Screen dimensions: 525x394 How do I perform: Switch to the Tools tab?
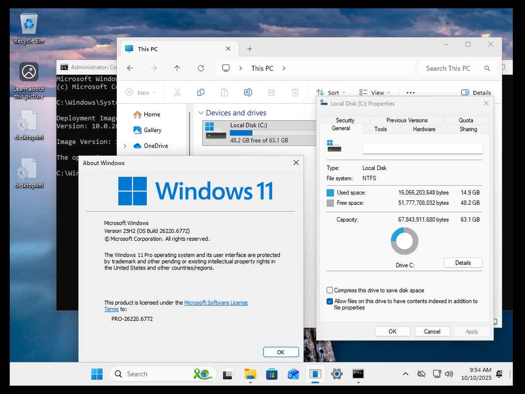pos(380,129)
